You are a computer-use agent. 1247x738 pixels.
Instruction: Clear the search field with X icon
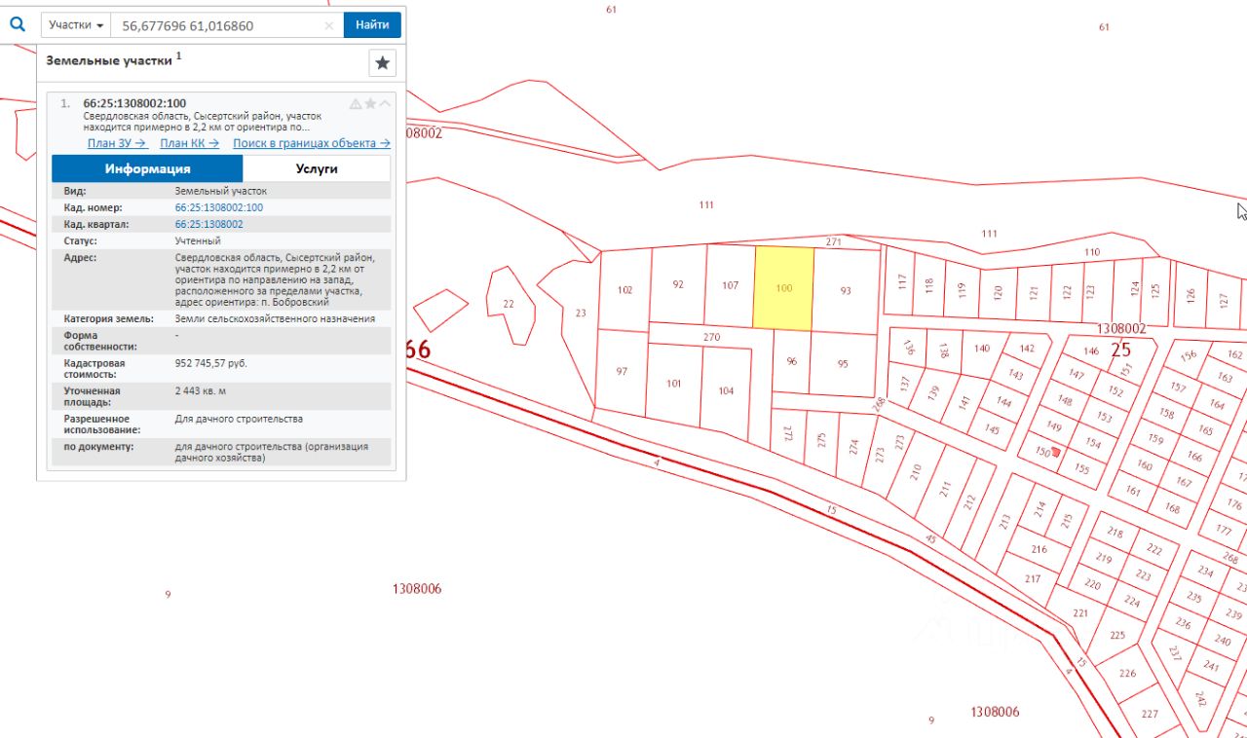point(329,25)
